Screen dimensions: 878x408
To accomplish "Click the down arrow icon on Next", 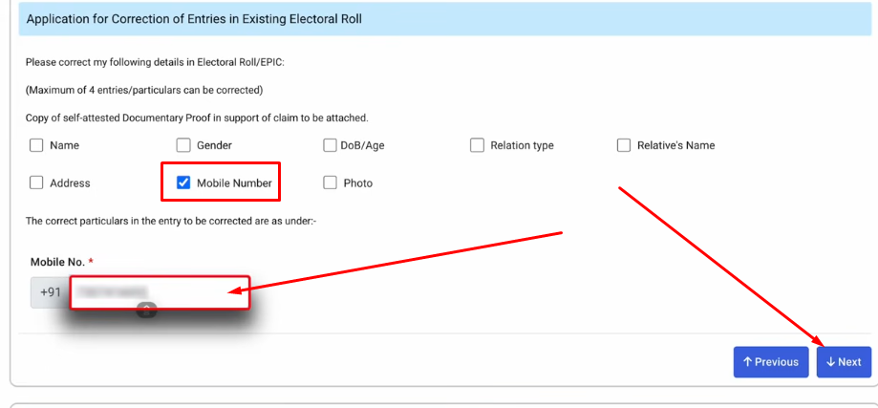I will [x=831, y=362].
